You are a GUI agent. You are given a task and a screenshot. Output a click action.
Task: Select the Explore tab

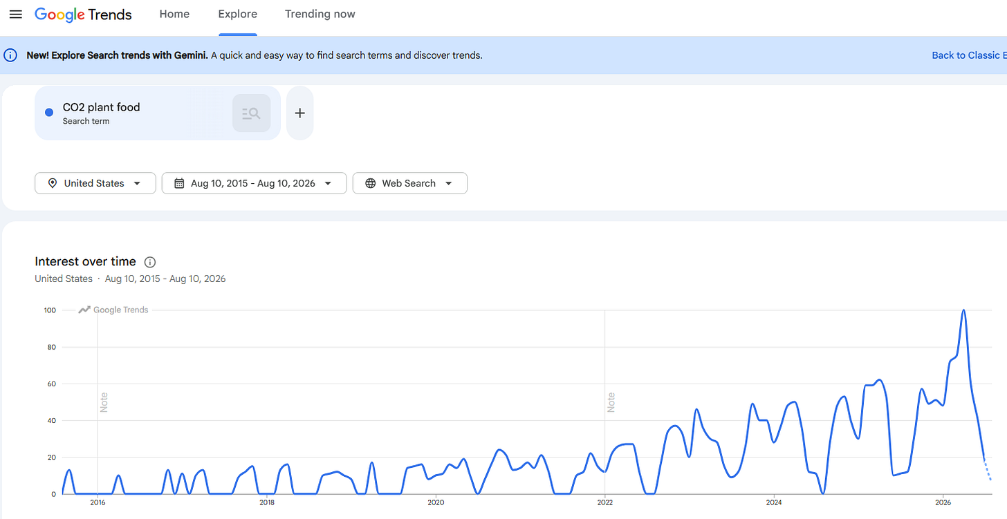[x=237, y=15]
